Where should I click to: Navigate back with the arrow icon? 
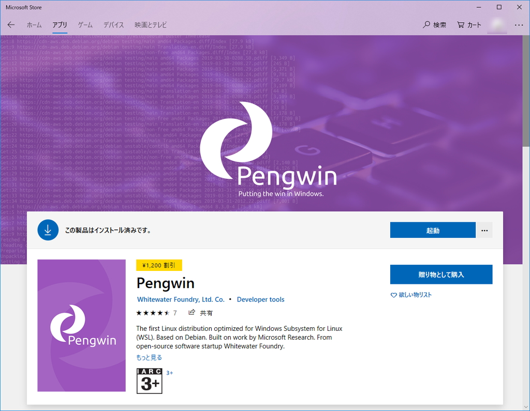[10, 24]
